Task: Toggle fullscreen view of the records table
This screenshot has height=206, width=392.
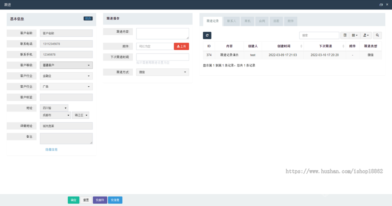Action: coord(345,35)
